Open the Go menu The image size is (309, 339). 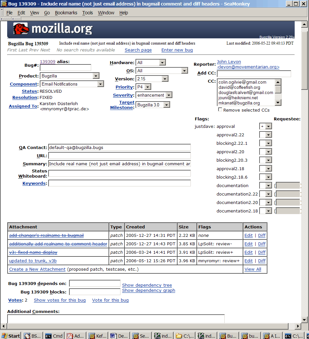(x=47, y=13)
